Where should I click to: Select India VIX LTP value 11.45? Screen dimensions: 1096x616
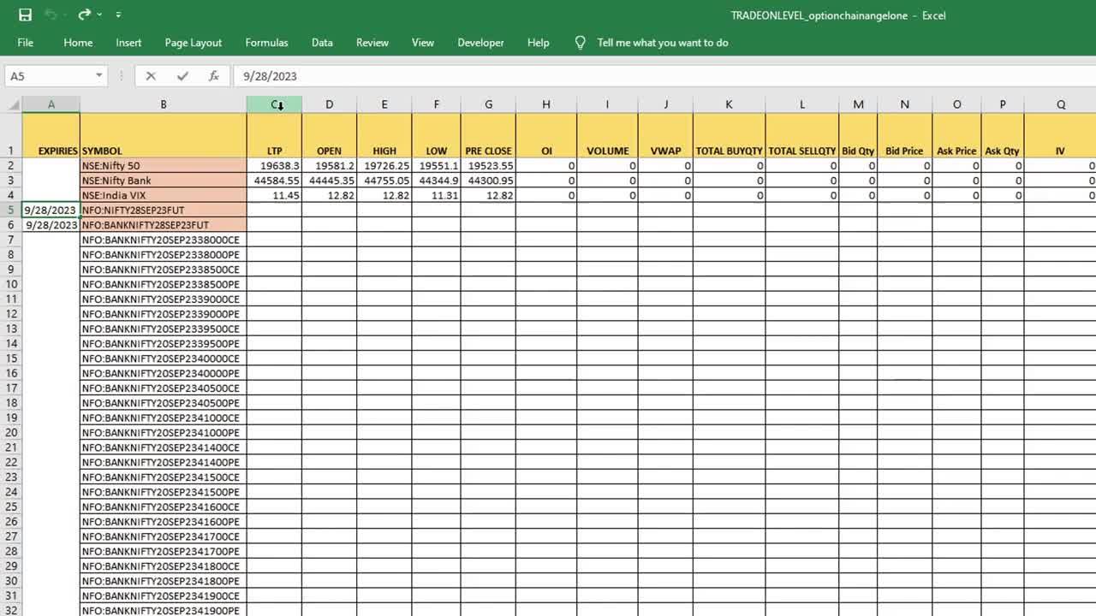(274, 195)
